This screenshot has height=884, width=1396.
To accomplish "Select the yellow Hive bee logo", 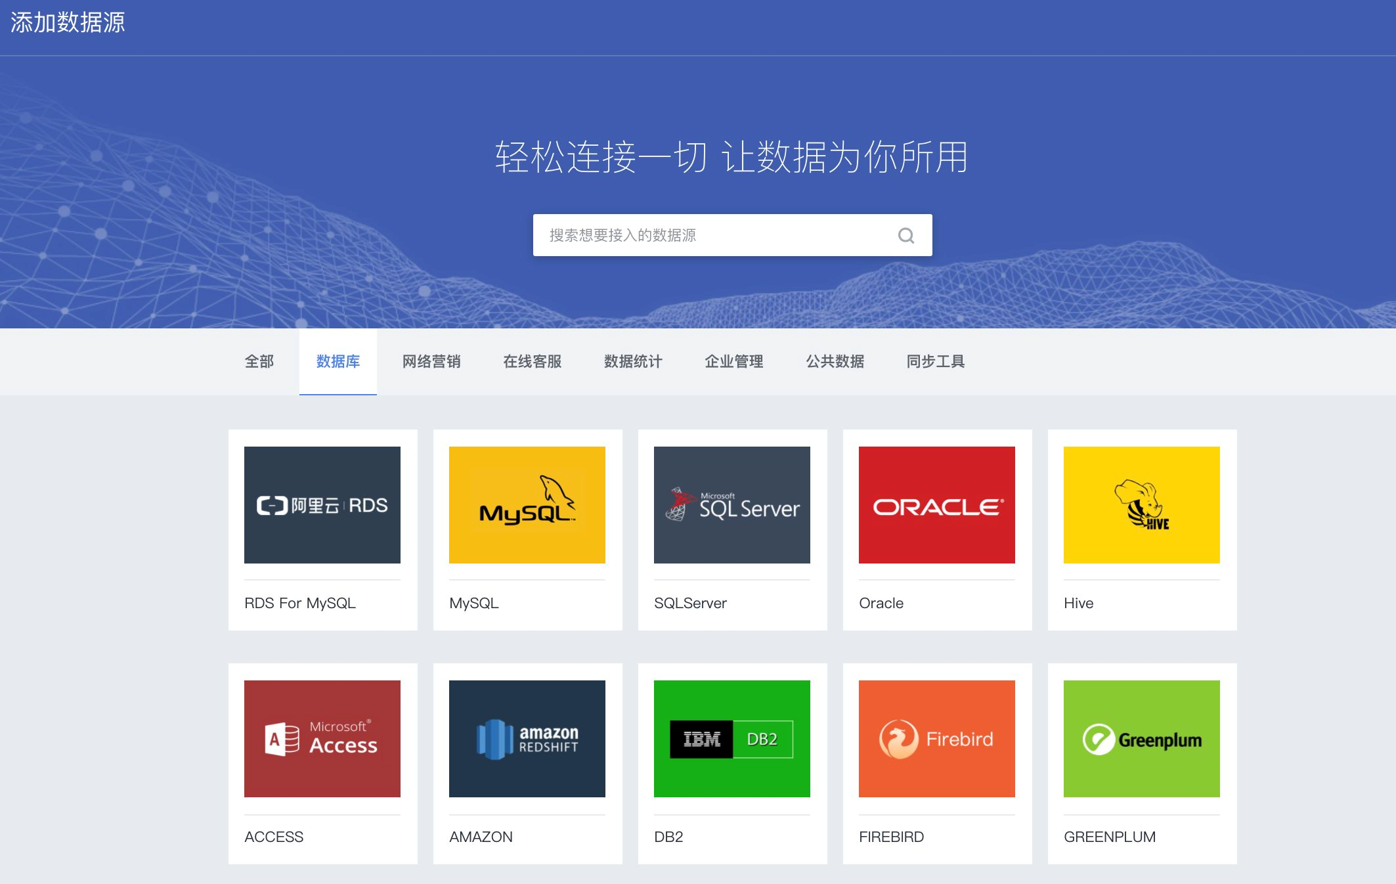I will [1142, 505].
